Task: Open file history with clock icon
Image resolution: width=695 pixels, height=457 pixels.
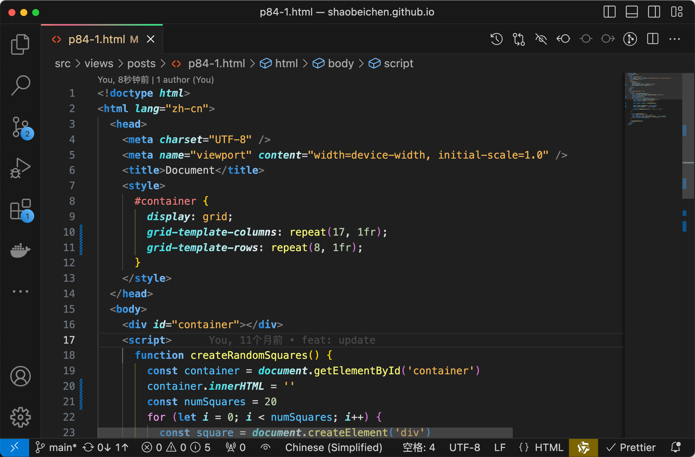Action: [496, 39]
